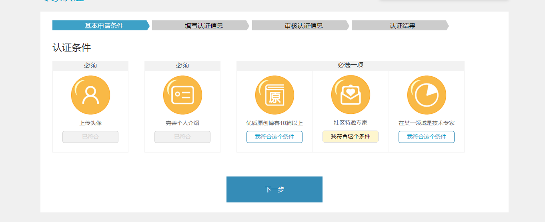Go to the 填写认证信息 step
The image size is (545, 222).
click(x=201, y=26)
